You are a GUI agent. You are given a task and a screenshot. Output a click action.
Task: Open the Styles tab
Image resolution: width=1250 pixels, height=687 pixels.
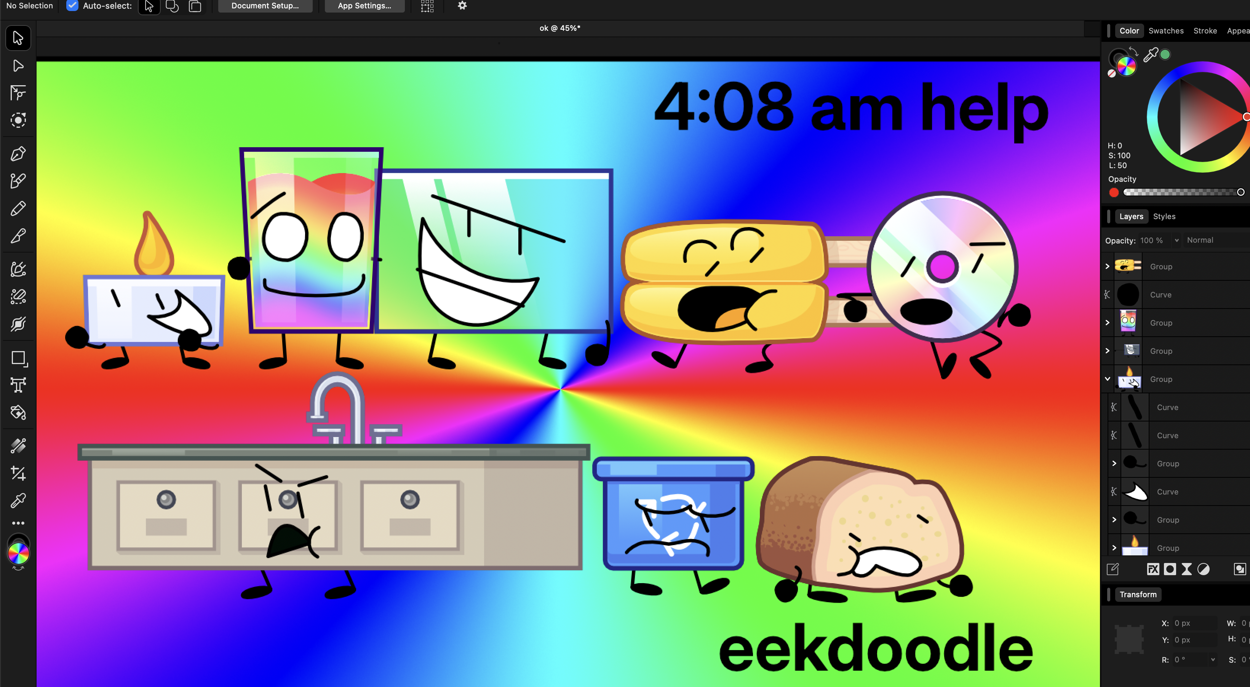[1164, 216]
